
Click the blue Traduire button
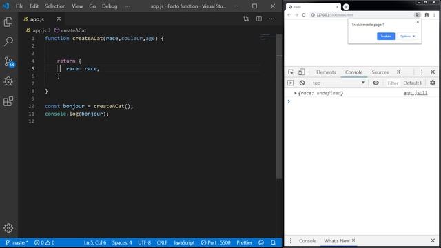click(386, 37)
